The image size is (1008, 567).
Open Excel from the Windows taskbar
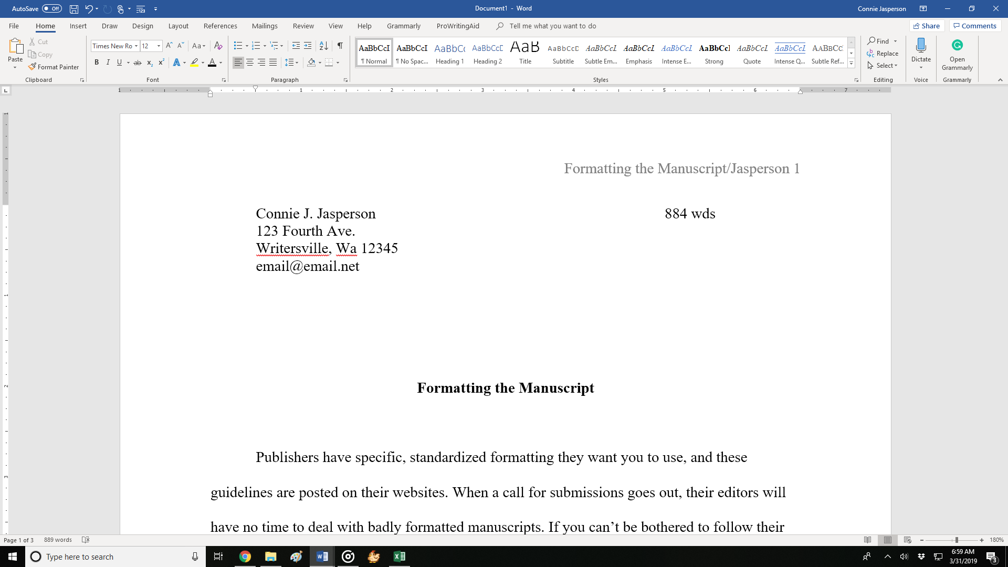[399, 556]
